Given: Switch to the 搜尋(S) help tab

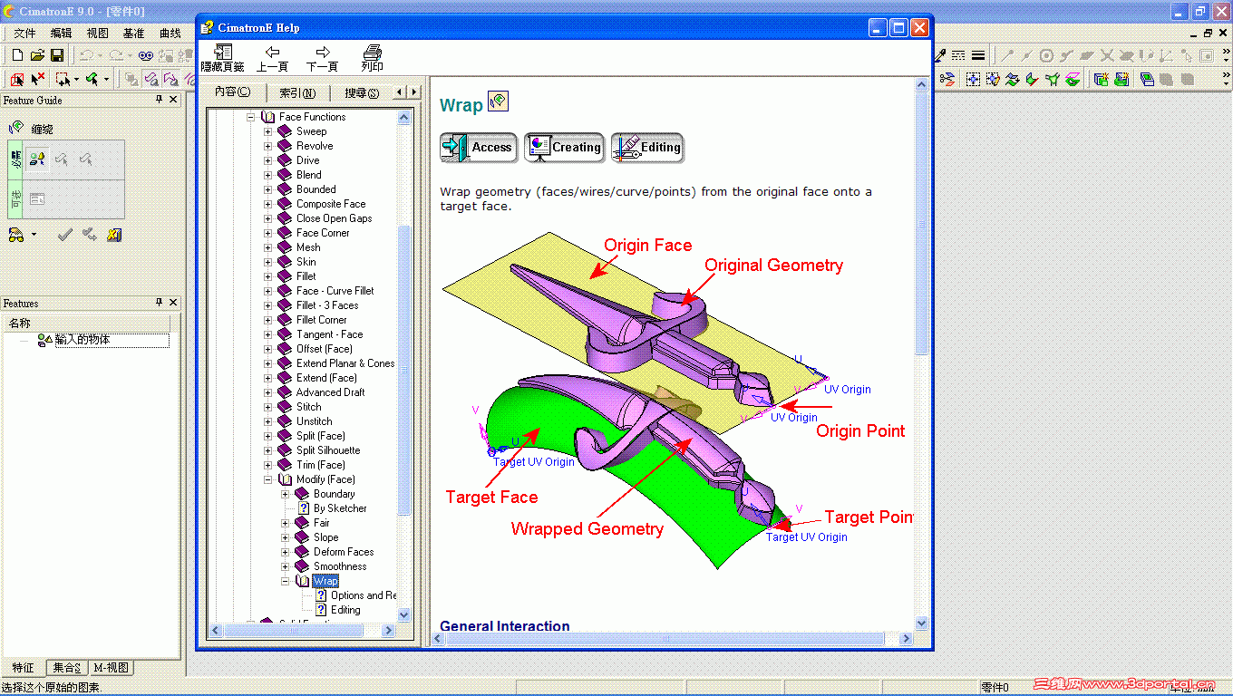Looking at the screenshot, I should point(361,92).
